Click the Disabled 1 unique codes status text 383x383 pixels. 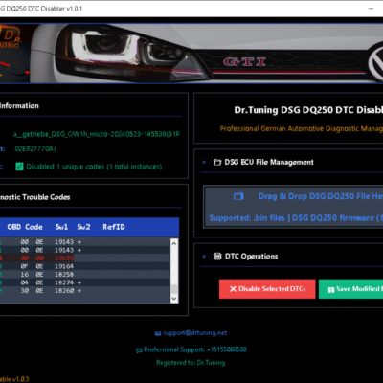click(94, 167)
